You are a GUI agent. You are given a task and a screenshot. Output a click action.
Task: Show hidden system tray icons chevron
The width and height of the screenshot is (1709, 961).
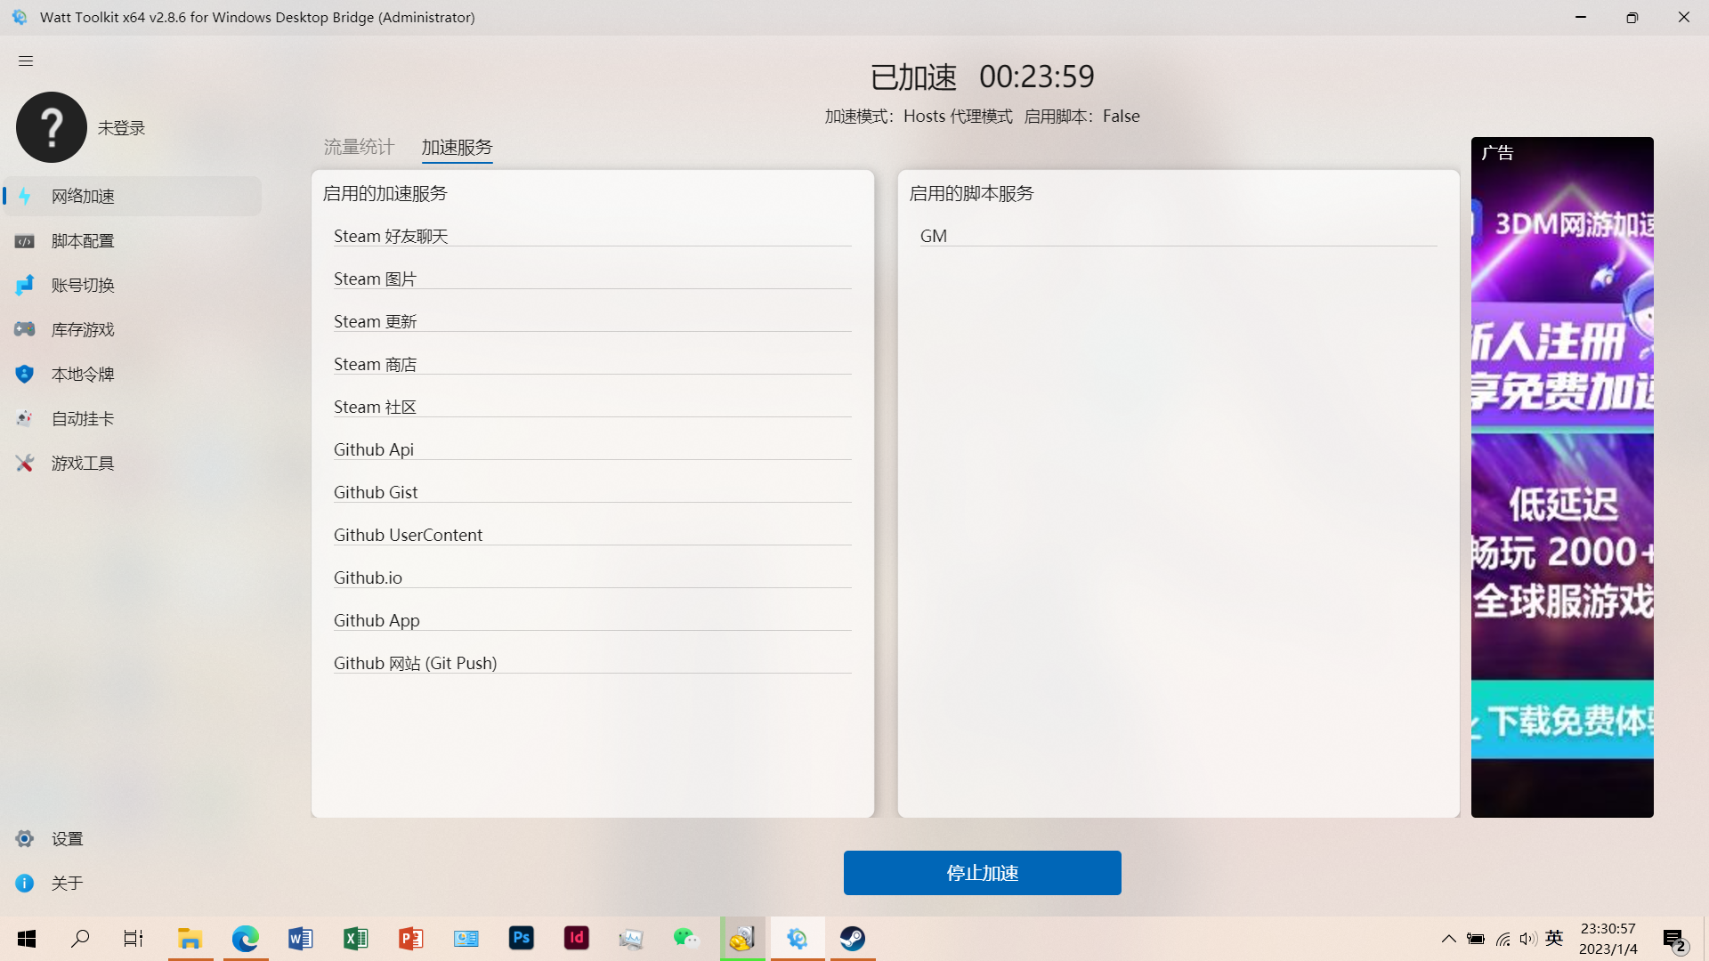coord(1448,939)
